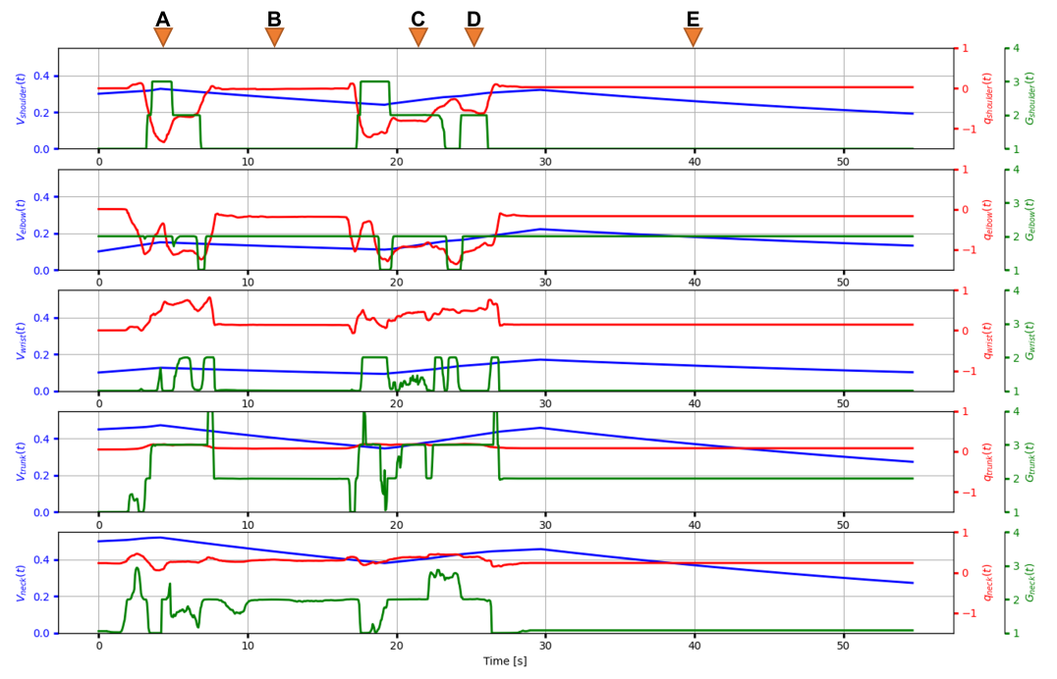
Task: Select the second orange triangle marker from left
Action: coord(274,36)
